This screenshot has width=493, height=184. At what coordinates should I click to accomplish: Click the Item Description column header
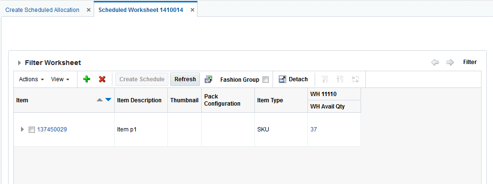(141, 100)
